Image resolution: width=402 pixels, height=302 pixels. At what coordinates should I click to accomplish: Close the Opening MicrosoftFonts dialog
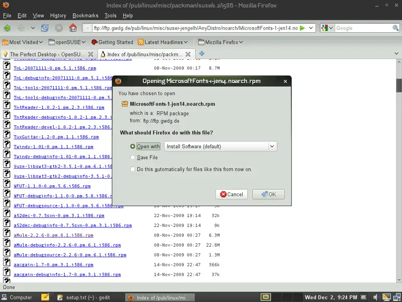click(285, 82)
